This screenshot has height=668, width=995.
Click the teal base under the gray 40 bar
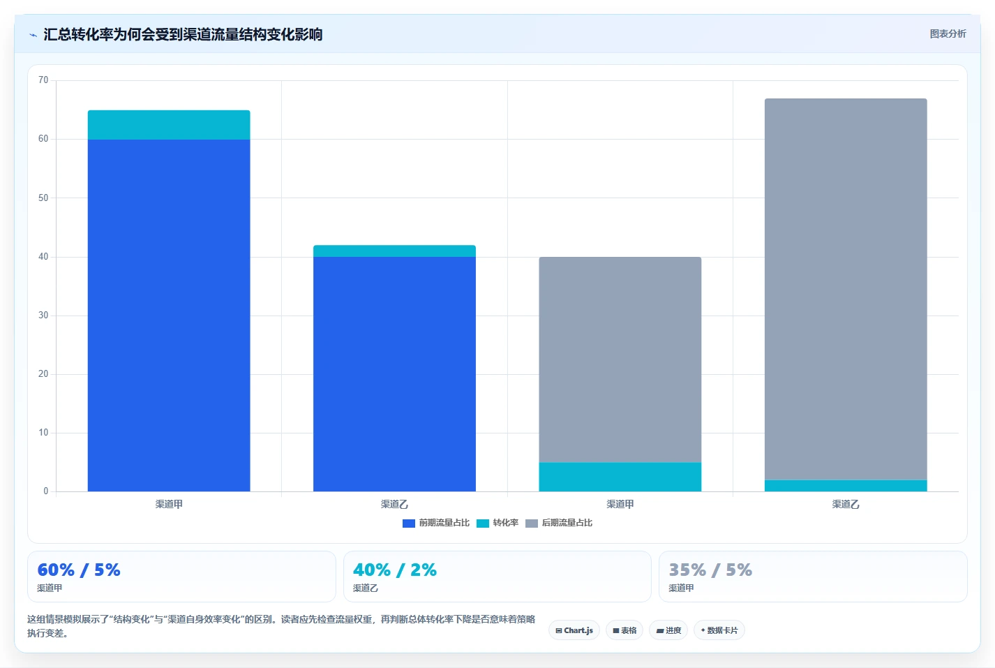point(620,477)
